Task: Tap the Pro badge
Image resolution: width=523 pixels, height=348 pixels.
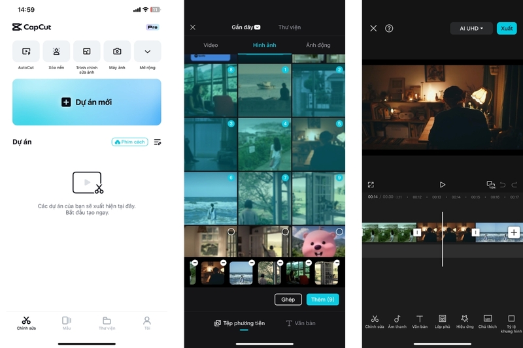Action: pos(152,27)
